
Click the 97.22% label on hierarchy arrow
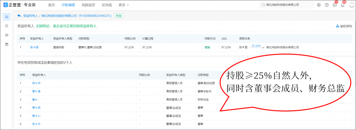point(256,46)
